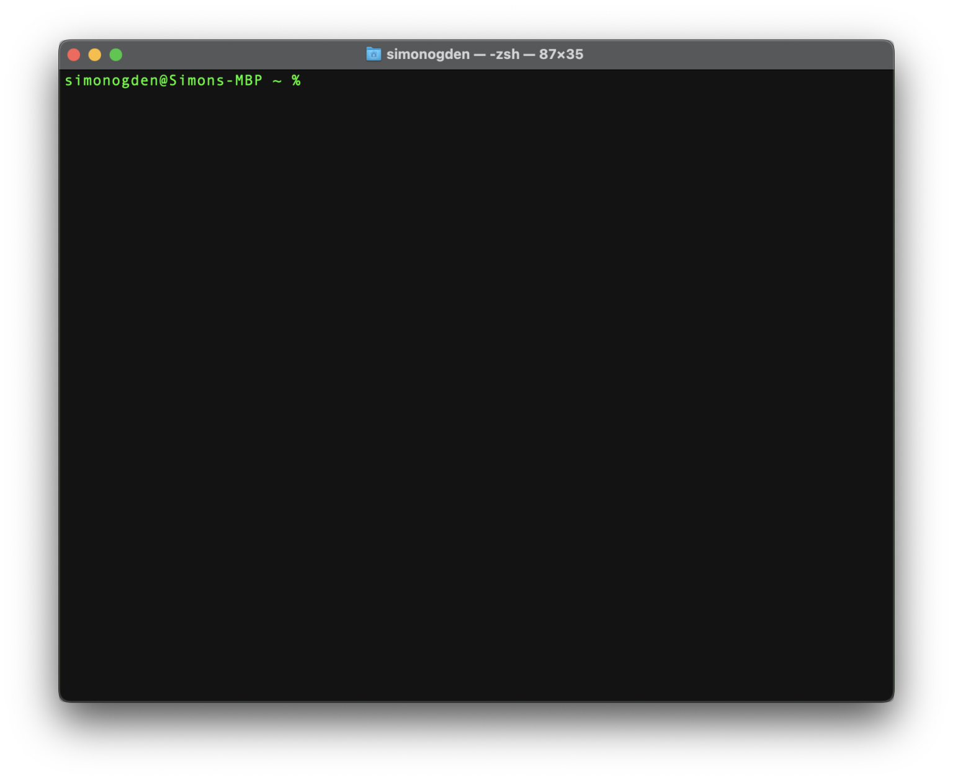Image resolution: width=953 pixels, height=780 pixels.
Task: Click the folder proxy icon in the title bar
Action: pyautogui.click(x=375, y=55)
